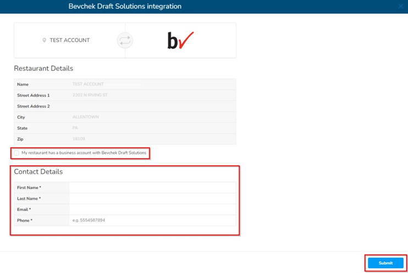Enable the Bevchek business account checkbox
The image size is (408, 273).
coord(16,153)
